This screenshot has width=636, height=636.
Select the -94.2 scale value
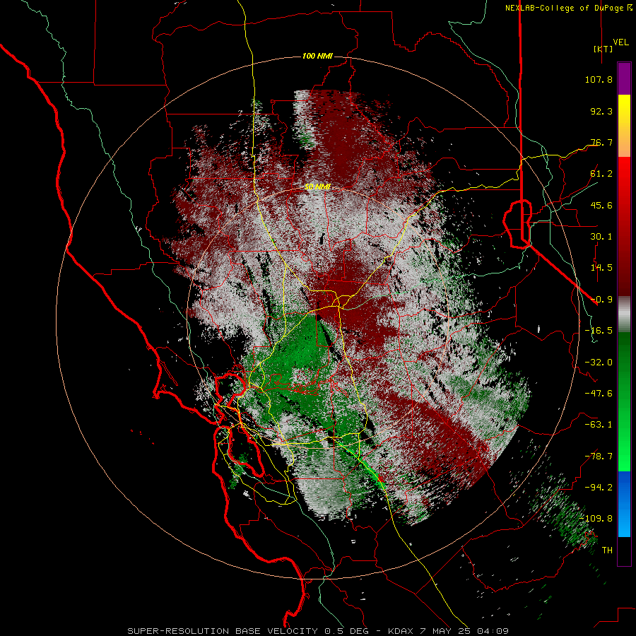(599, 488)
